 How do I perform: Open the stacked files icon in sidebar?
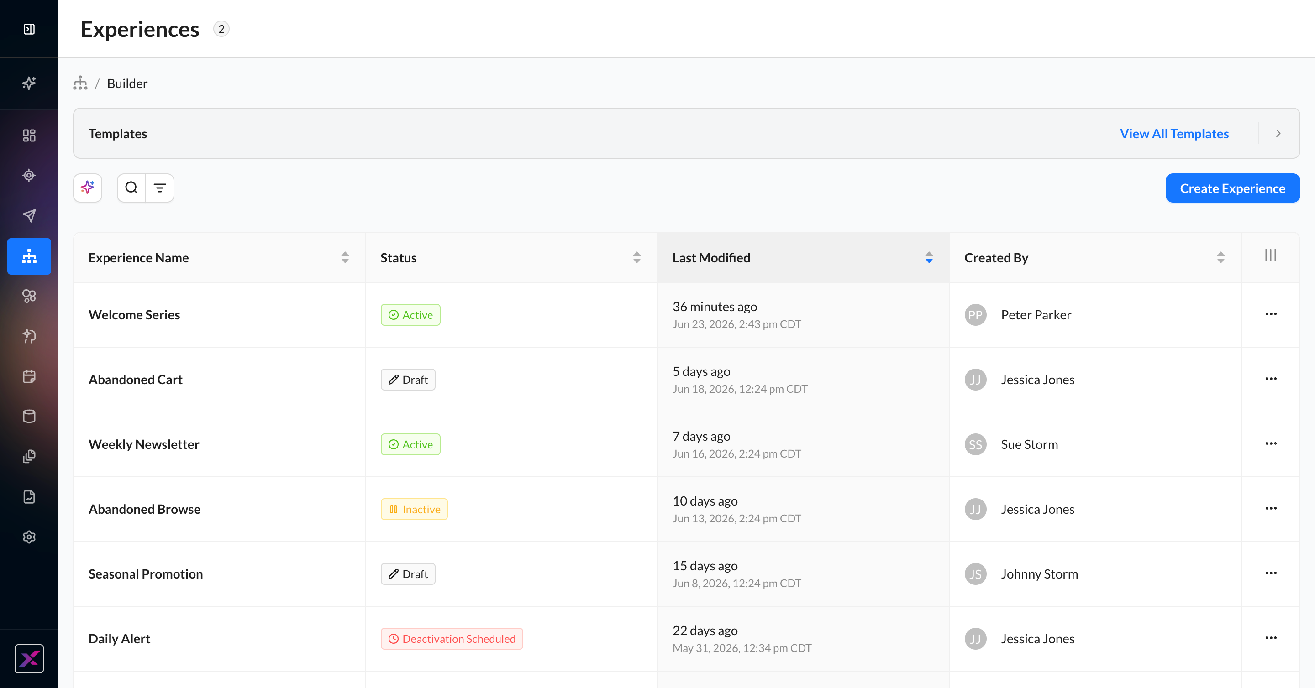[x=29, y=456]
